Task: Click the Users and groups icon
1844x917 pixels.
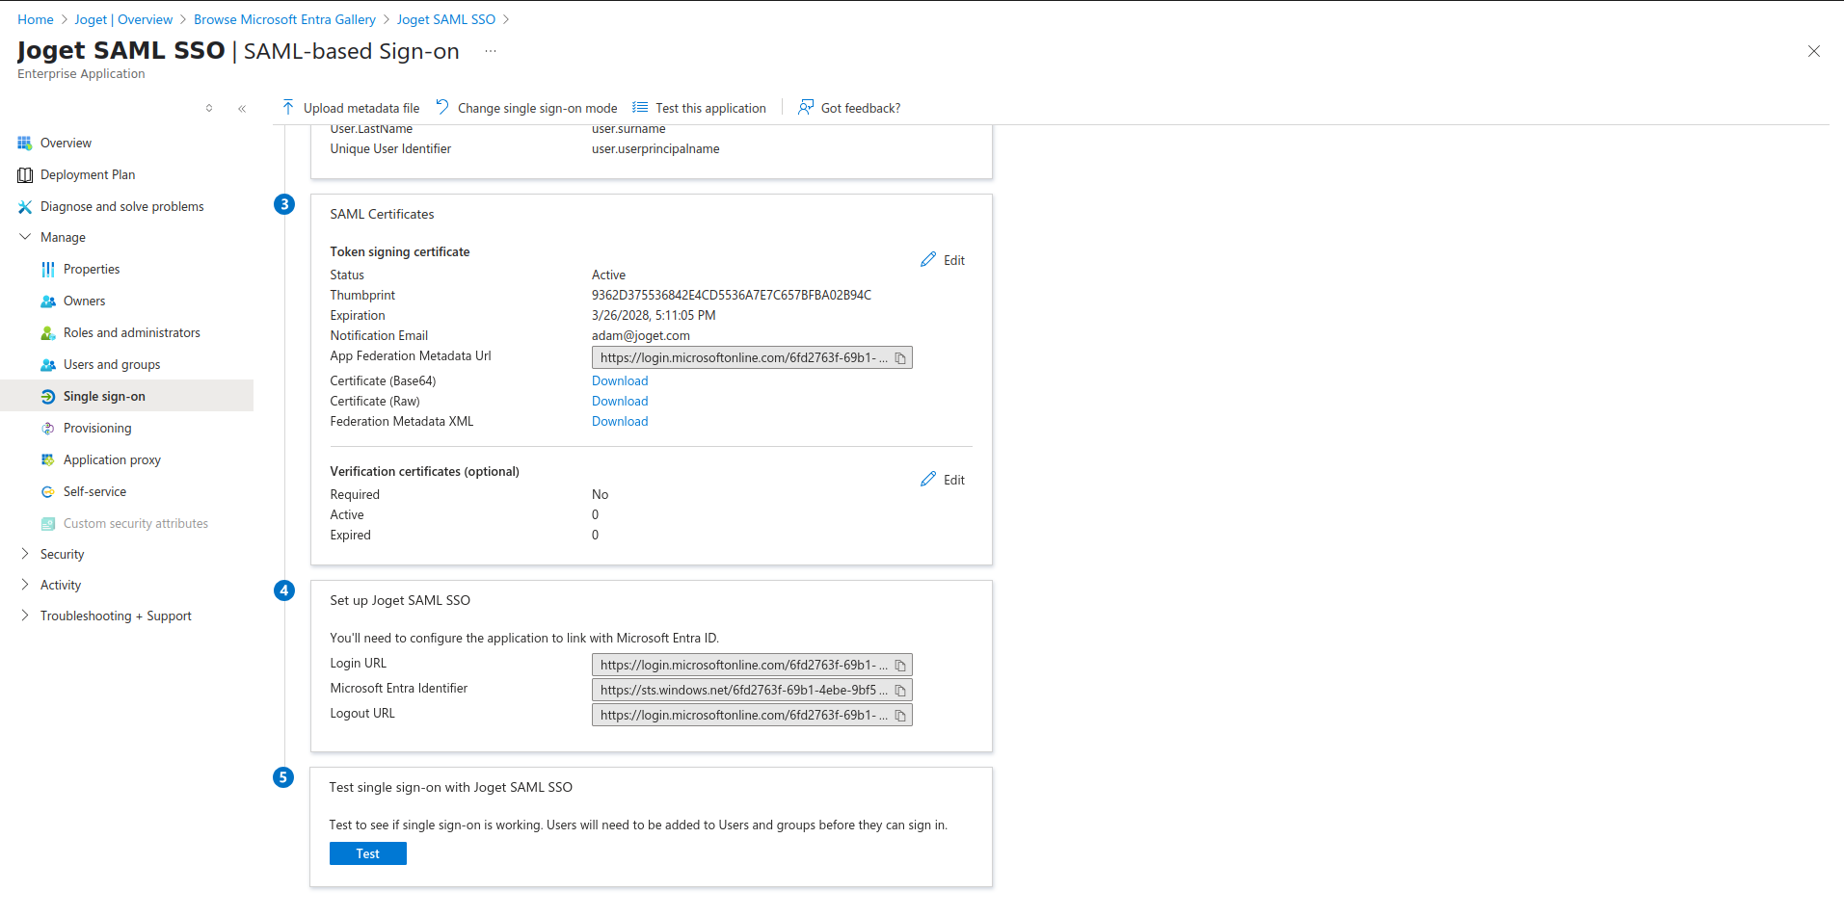Action: (48, 365)
